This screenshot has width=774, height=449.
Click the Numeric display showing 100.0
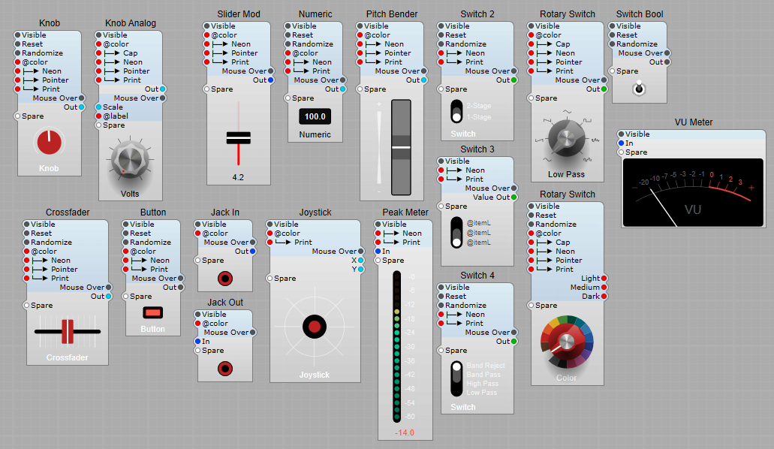click(x=315, y=116)
